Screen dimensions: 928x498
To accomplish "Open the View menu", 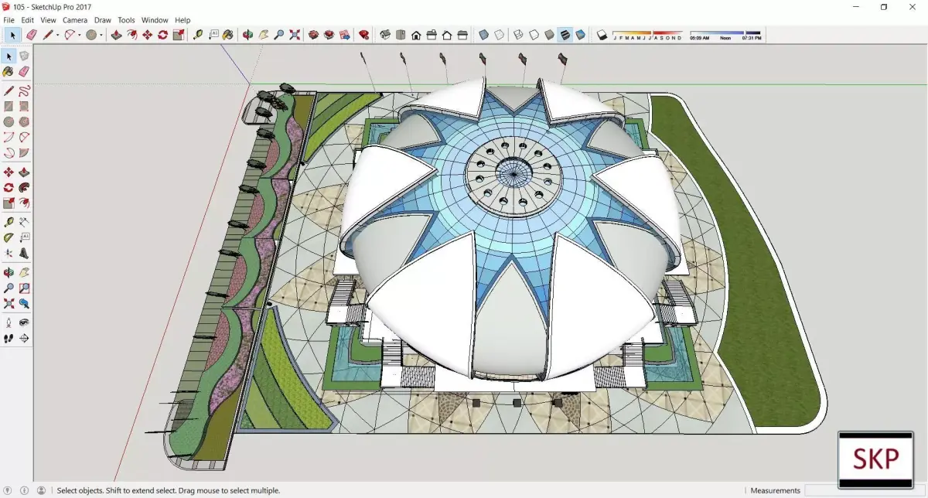I will click(x=48, y=20).
